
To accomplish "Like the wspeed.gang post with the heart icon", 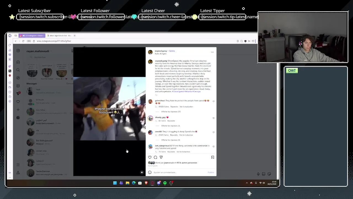I will [x=150, y=157].
